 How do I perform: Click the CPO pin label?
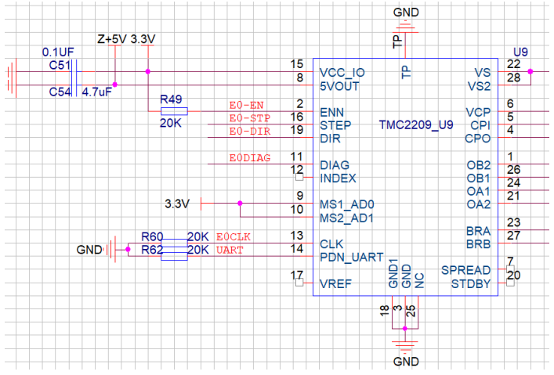478,139
